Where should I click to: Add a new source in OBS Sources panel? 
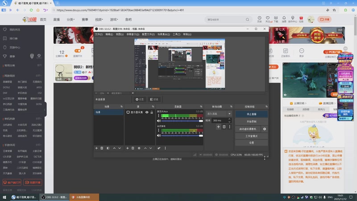coord(127,148)
